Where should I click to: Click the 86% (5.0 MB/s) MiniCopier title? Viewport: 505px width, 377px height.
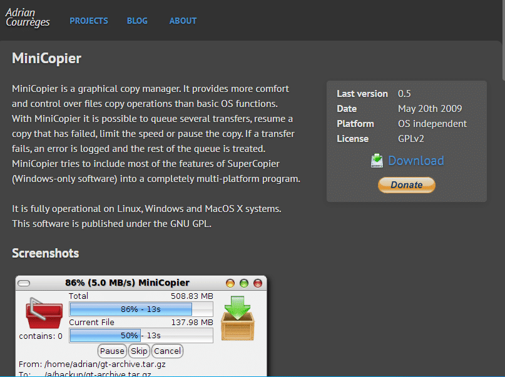127,283
